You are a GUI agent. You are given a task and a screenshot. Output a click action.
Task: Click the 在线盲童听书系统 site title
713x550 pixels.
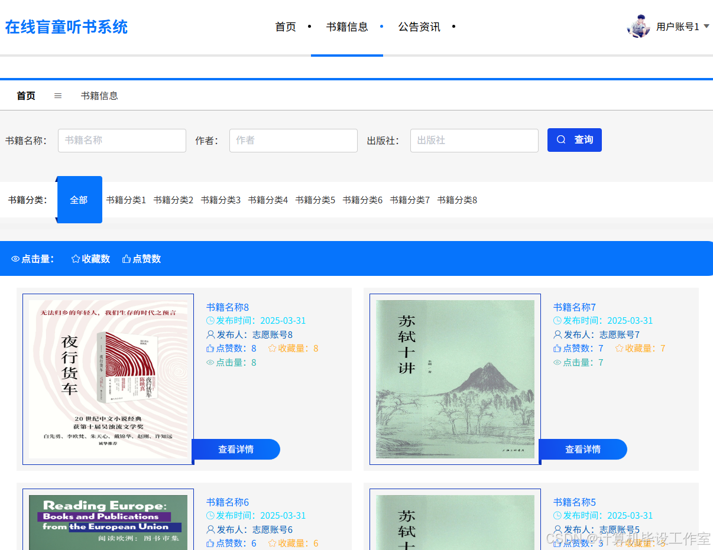pyautogui.click(x=66, y=27)
